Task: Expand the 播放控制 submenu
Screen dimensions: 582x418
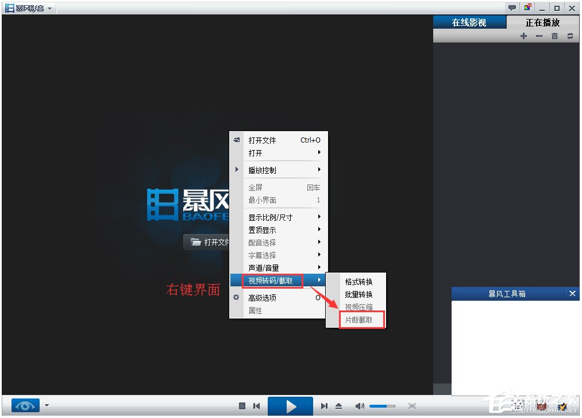Action: (x=279, y=170)
